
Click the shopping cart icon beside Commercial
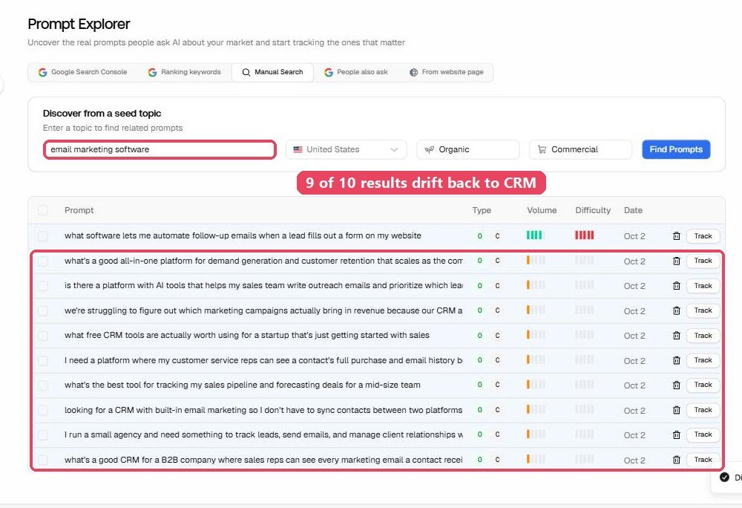pyautogui.click(x=542, y=149)
